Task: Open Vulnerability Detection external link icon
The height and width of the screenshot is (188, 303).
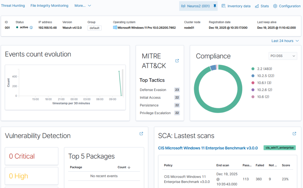Action: (141, 134)
